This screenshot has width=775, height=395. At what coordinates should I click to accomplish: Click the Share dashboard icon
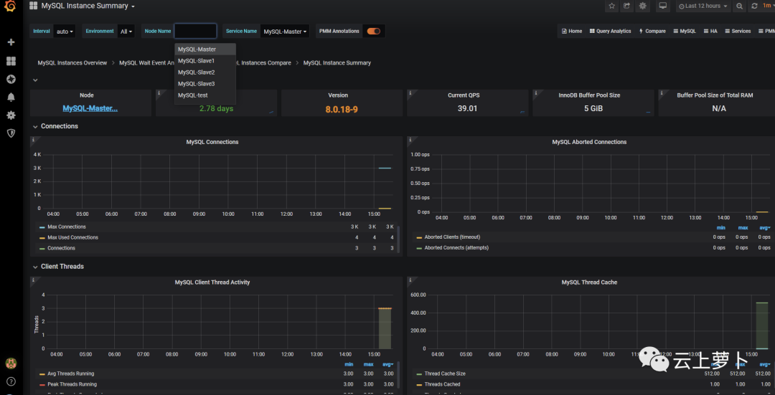coord(626,6)
